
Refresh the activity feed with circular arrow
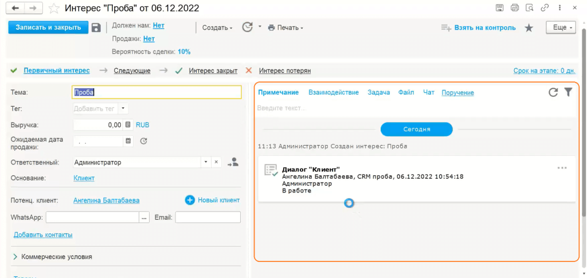click(553, 92)
